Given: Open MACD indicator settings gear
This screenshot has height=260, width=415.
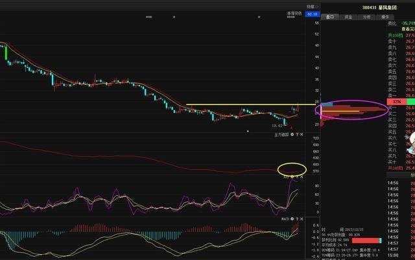Looking at the screenshot, I should (292, 219).
